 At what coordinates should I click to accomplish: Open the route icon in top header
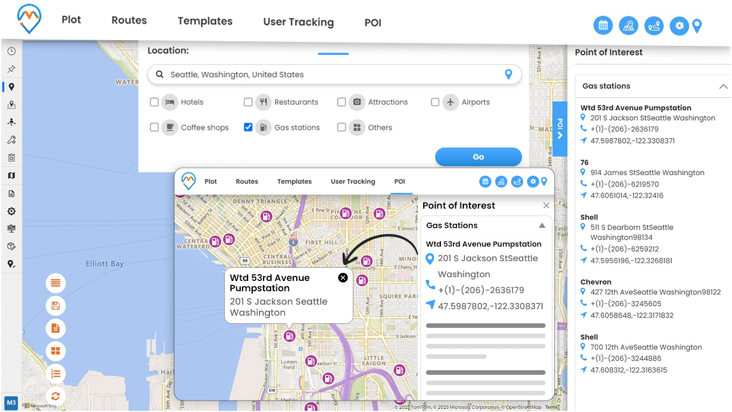click(x=654, y=25)
